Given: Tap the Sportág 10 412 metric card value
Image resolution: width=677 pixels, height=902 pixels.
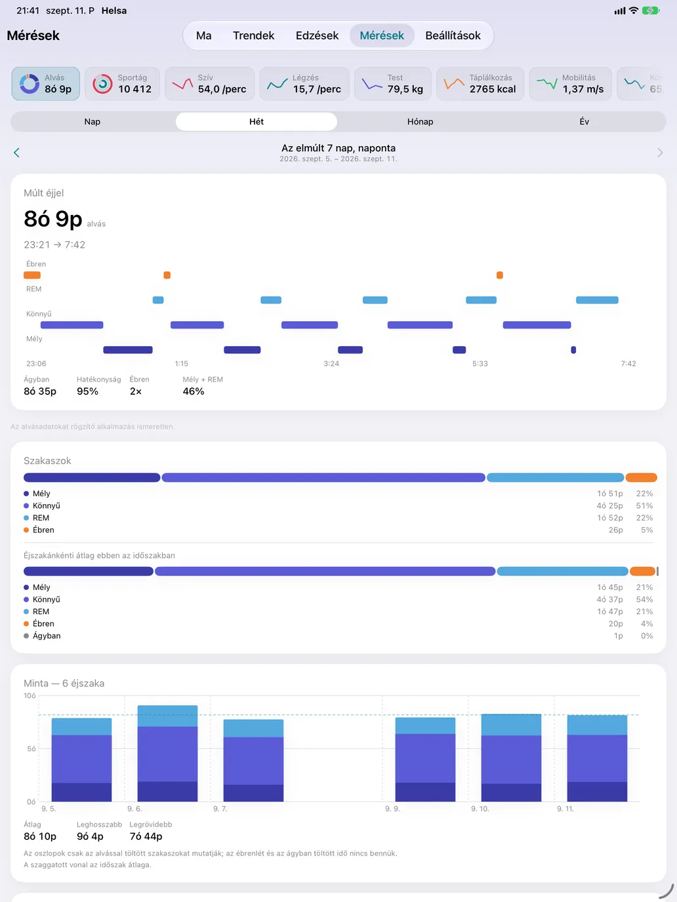Looking at the screenshot, I should 134,89.
